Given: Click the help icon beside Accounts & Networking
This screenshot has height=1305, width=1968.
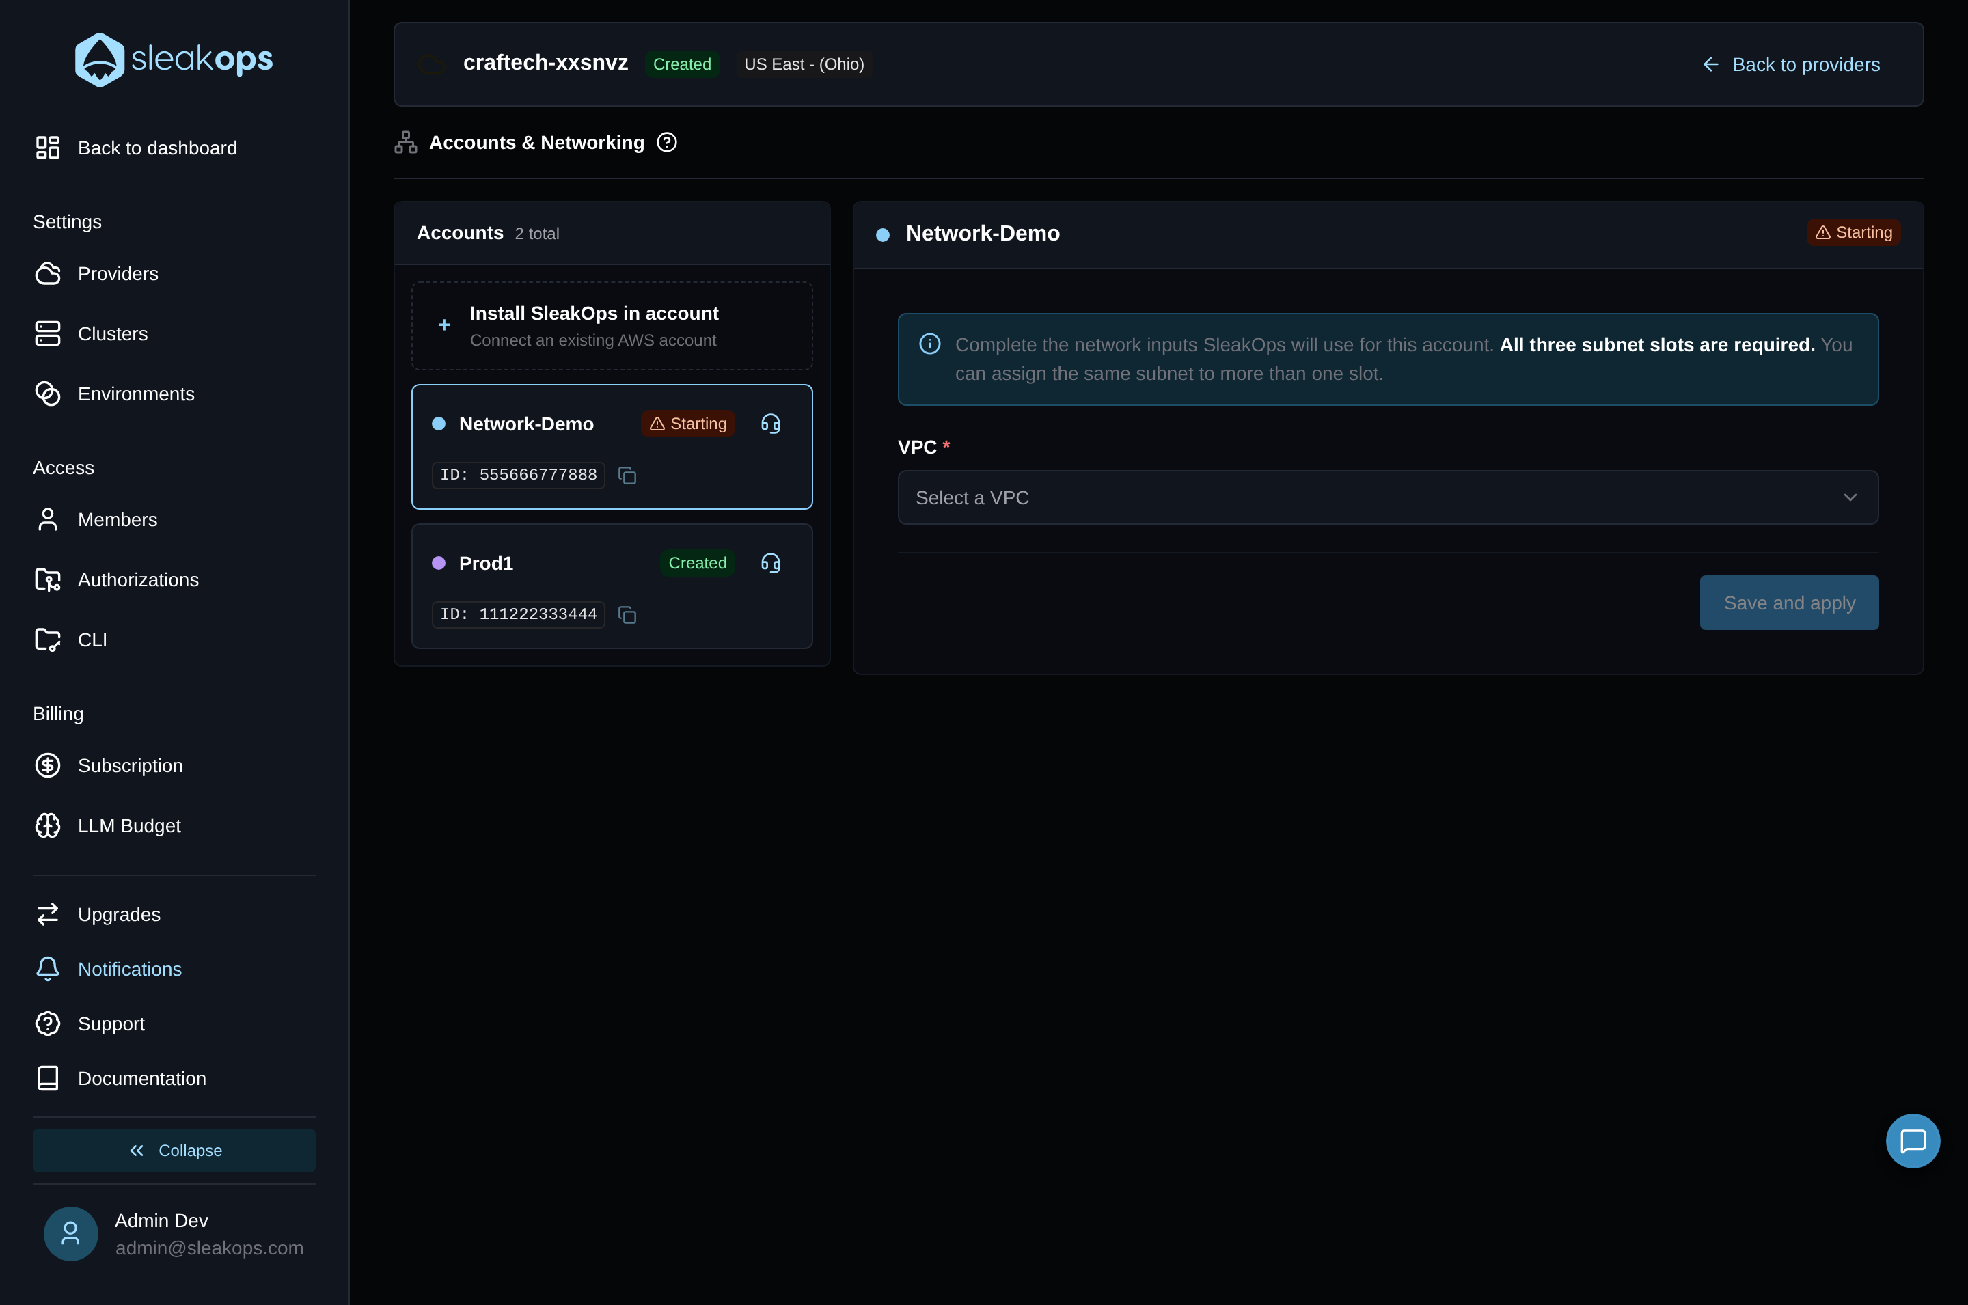Looking at the screenshot, I should pos(666,142).
